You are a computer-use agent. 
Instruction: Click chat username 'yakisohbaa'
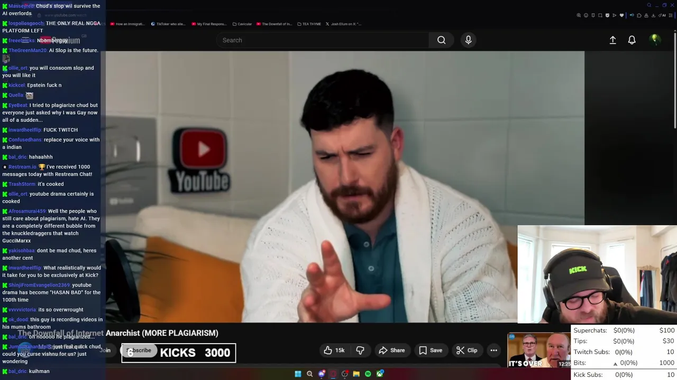point(22,251)
